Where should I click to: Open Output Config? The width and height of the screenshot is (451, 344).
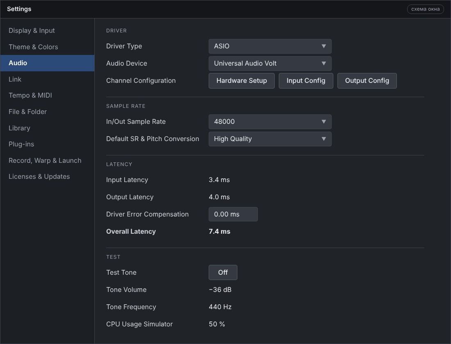click(x=367, y=81)
